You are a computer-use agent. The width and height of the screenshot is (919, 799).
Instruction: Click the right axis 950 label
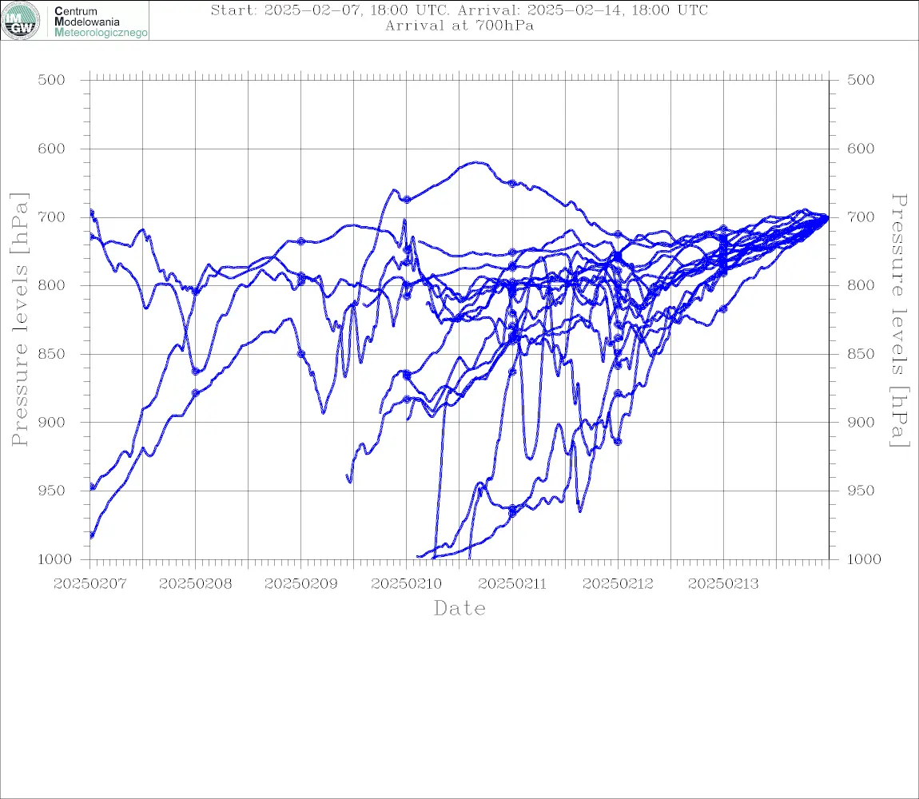(861, 491)
